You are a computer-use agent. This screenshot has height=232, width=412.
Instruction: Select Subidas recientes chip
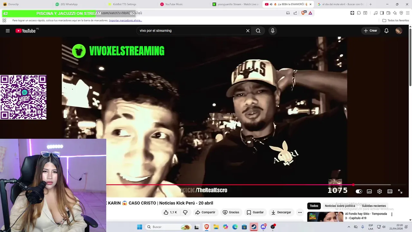374,206
